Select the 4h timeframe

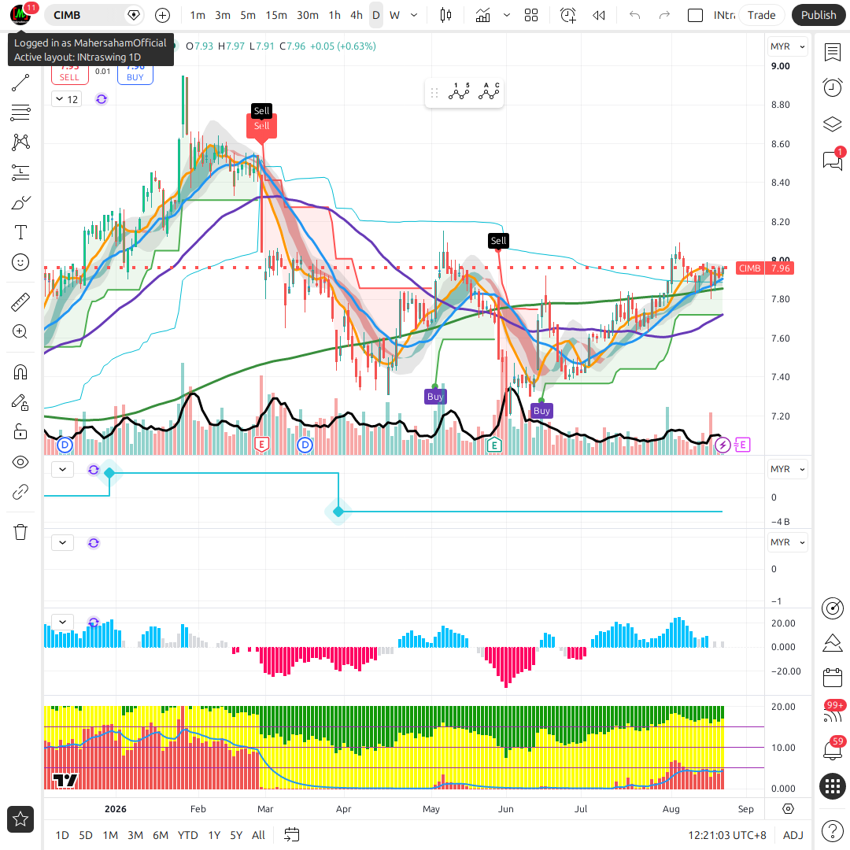(x=357, y=15)
